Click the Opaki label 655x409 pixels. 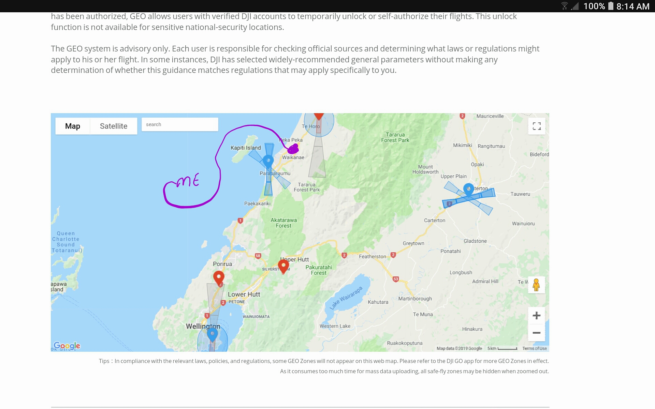point(477,164)
